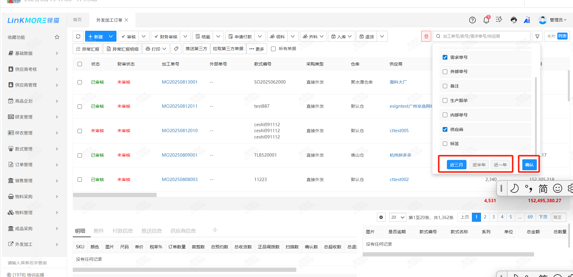Click the tag label icon
Screen dimensions: 573x277
point(176,49)
